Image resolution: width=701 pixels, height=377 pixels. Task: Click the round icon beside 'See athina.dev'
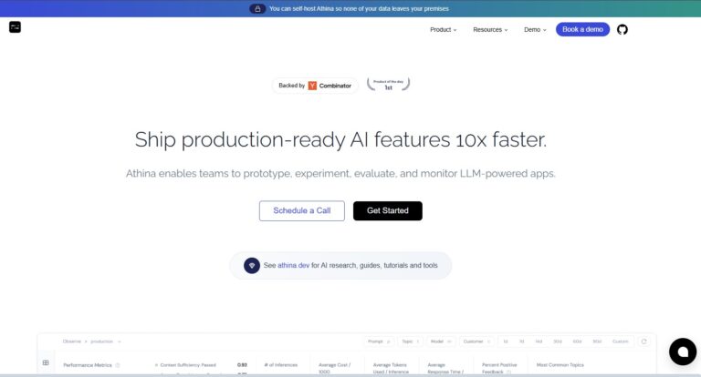pos(252,266)
